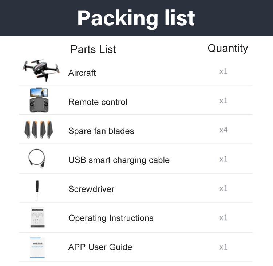This screenshot has width=273, height=266.
Task: Click the spare fan blades image
Action: [x=39, y=130]
